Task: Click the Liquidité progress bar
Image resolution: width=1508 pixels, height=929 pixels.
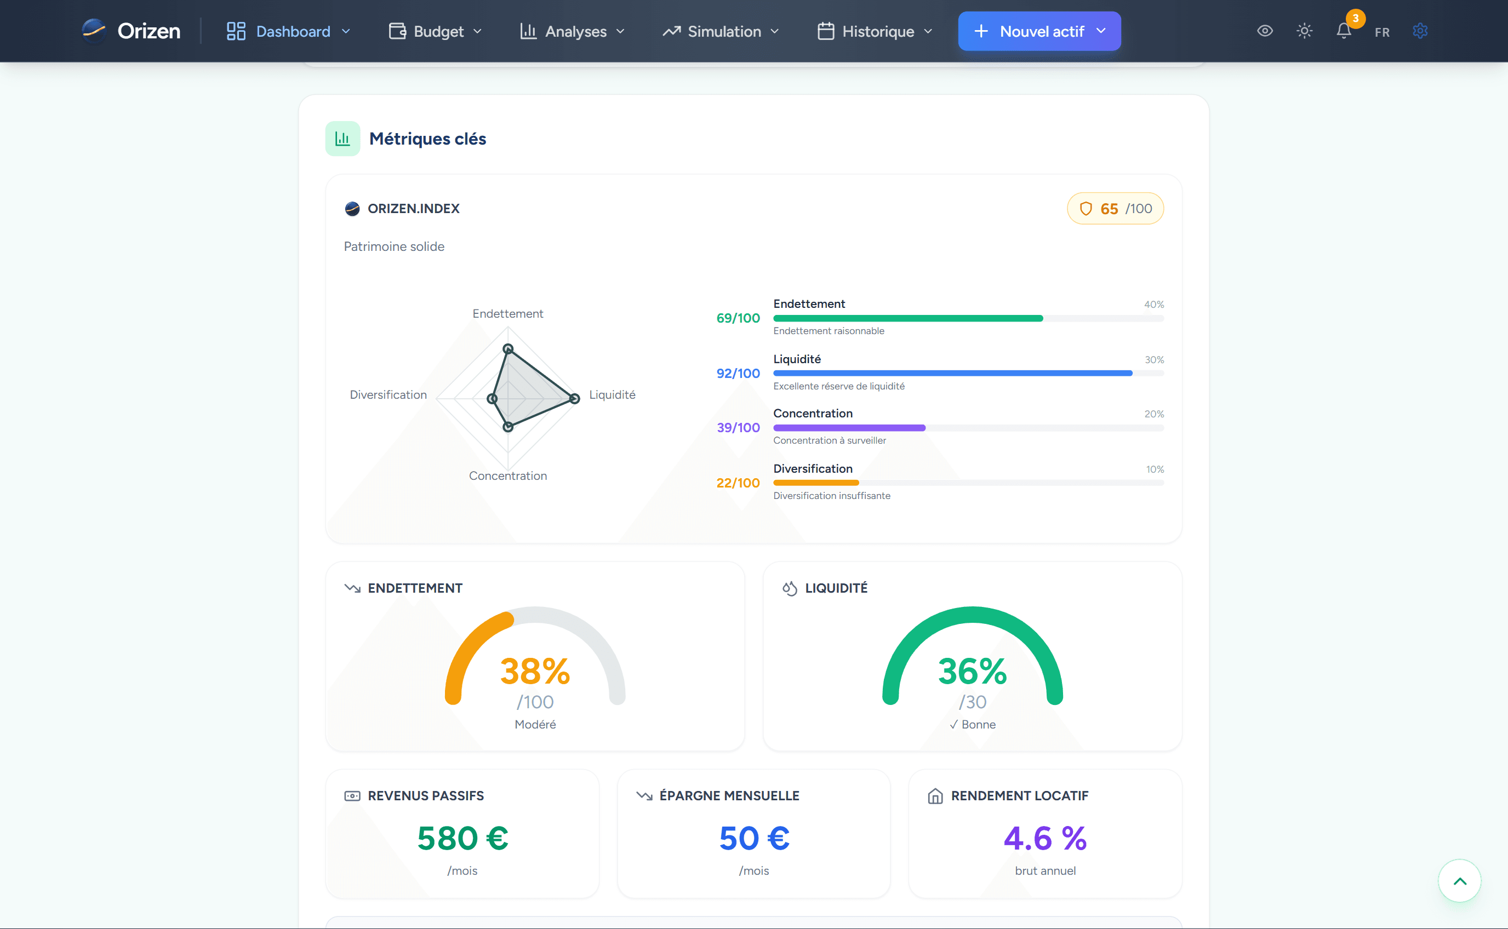Action: coord(968,374)
